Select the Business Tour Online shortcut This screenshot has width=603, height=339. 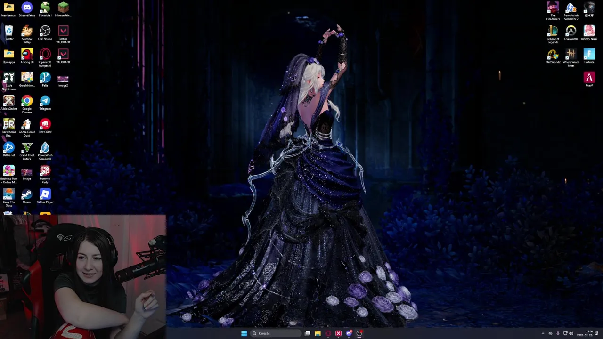[9, 174]
